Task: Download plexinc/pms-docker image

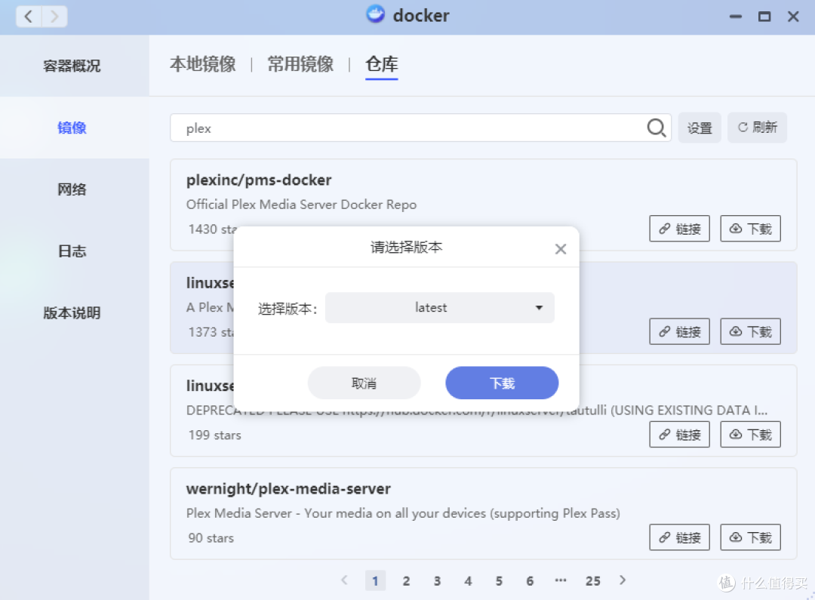Action: (751, 229)
